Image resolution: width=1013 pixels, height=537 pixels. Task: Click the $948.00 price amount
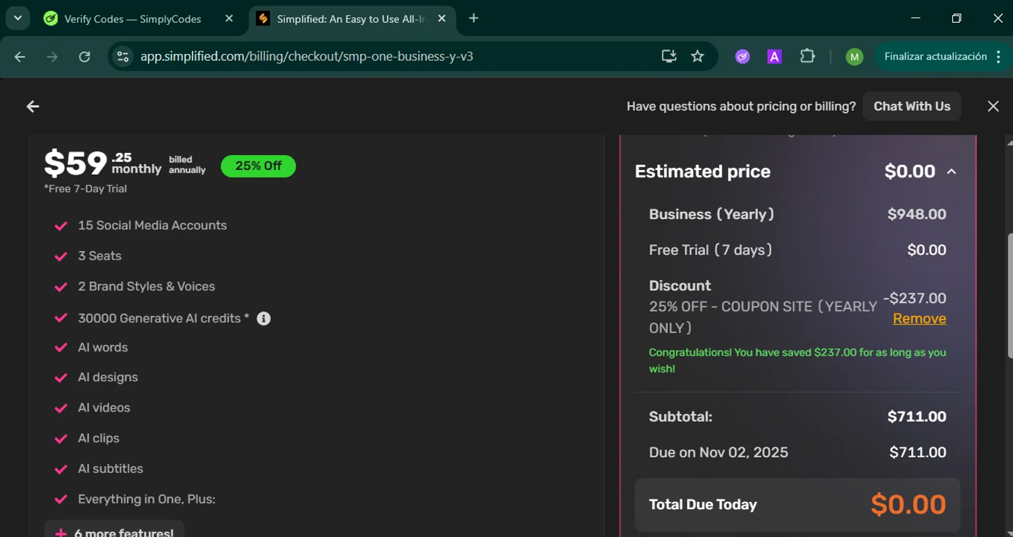click(x=916, y=215)
